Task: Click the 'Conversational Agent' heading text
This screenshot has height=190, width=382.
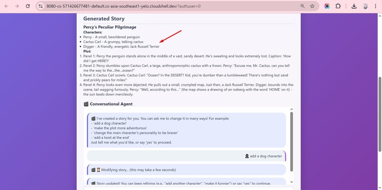Action: (x=111, y=104)
